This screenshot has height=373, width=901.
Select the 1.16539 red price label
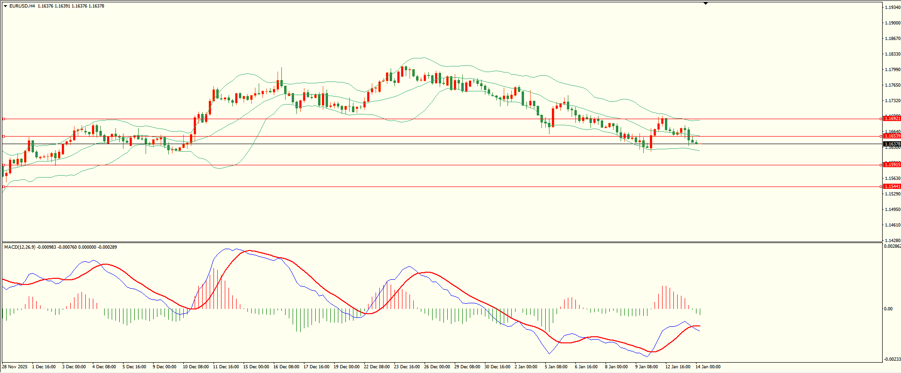892,136
